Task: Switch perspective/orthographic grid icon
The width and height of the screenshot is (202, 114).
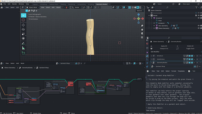Action: click(x=142, y=37)
